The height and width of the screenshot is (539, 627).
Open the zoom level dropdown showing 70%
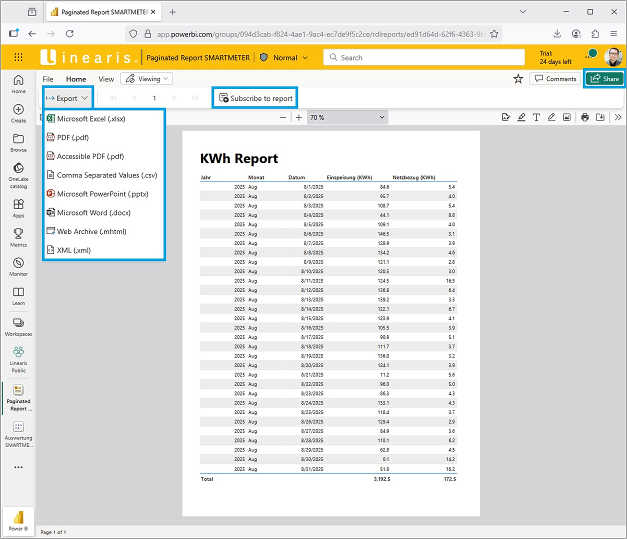point(347,117)
